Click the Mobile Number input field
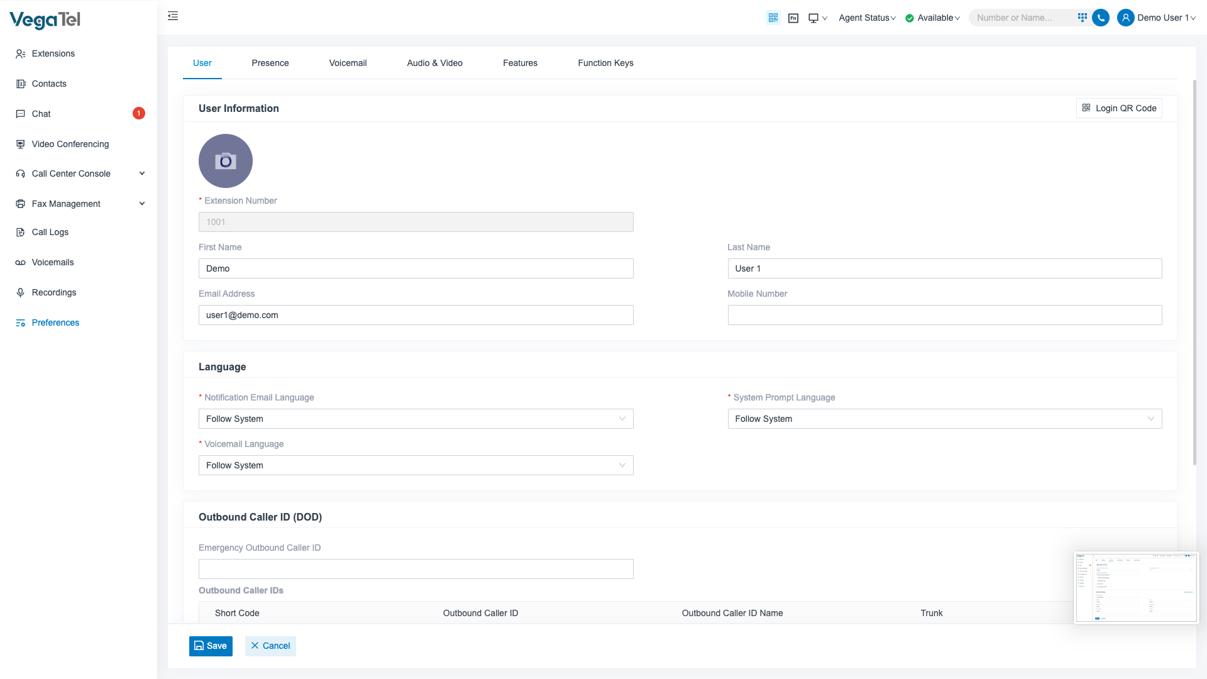Screen dimensions: 1207x679 [x=944, y=315]
